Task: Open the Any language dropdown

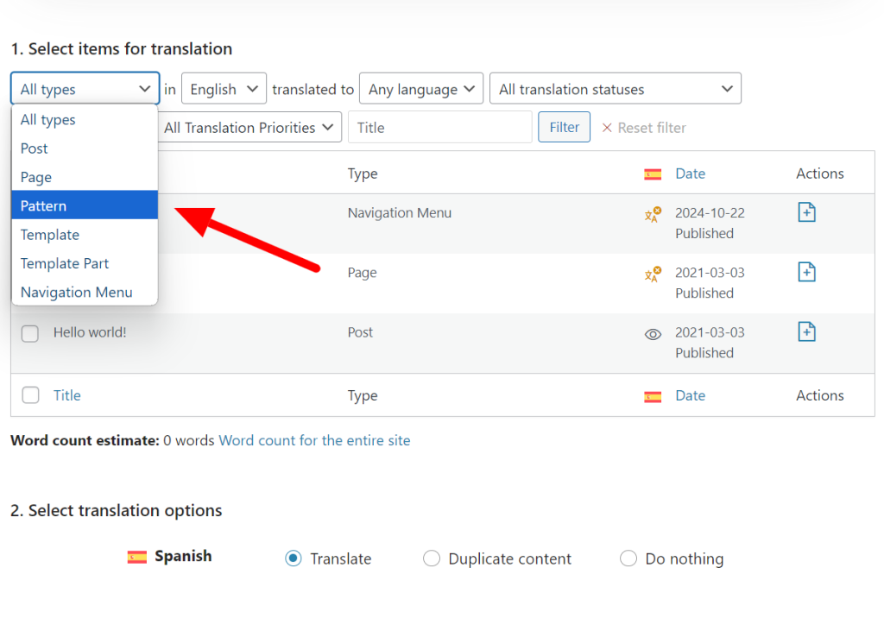Action: pos(421,89)
